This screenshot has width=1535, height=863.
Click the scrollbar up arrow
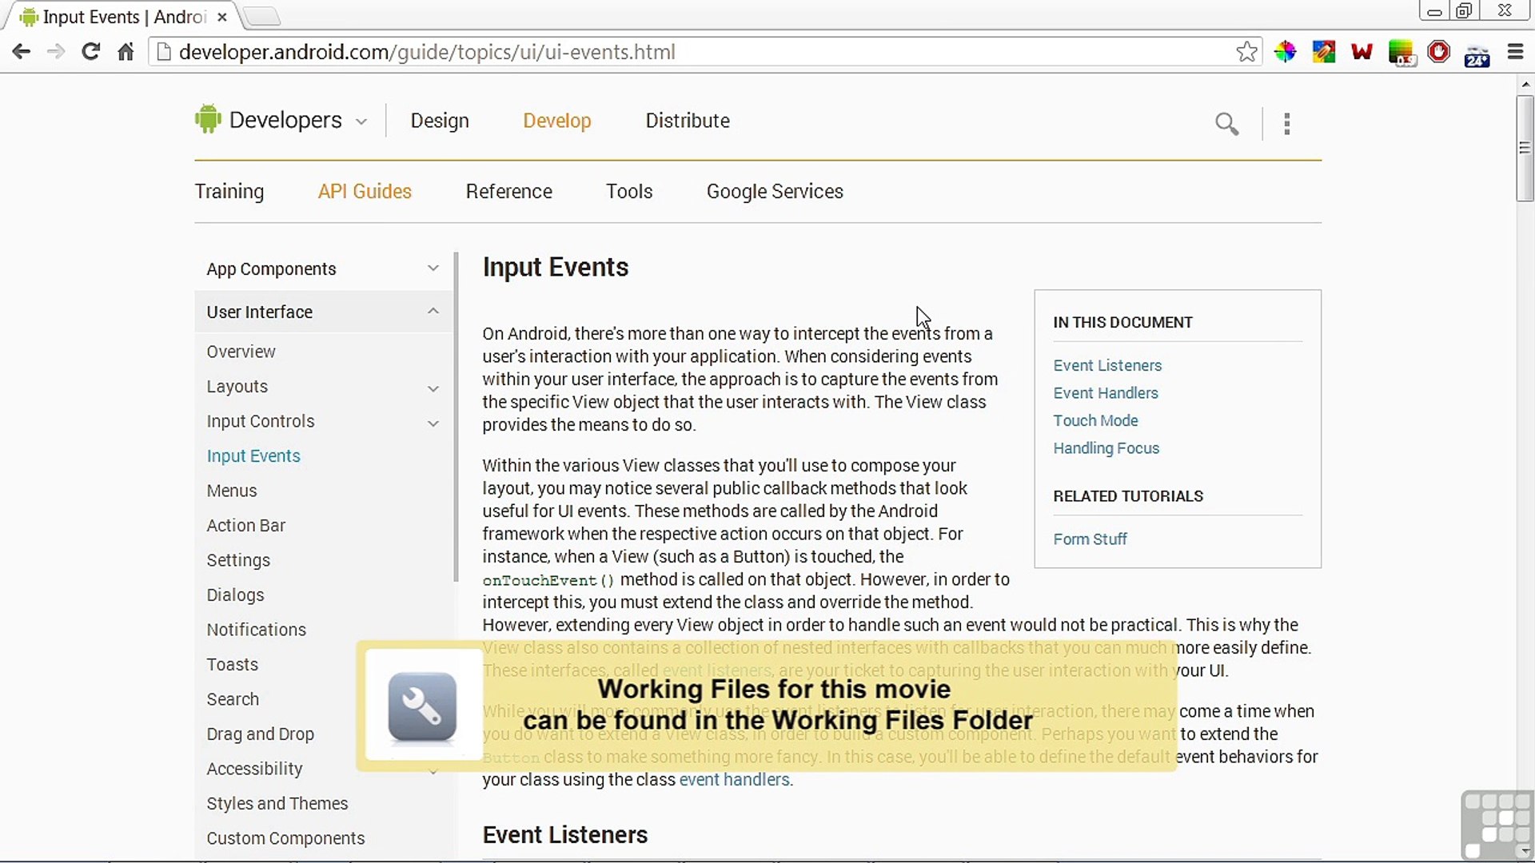click(1525, 83)
